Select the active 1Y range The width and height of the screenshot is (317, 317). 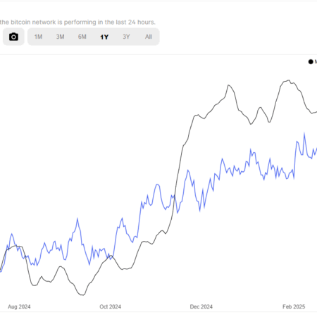point(104,37)
